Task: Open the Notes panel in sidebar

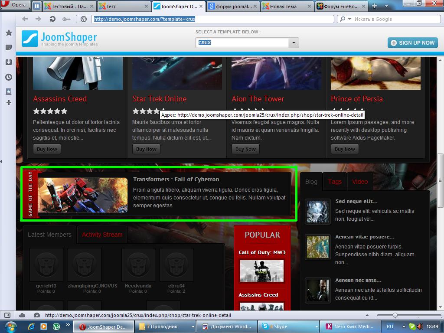Action: point(8,47)
